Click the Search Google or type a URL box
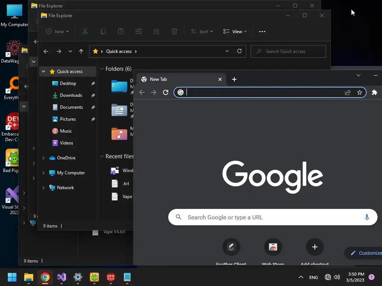The width and height of the screenshot is (382, 286). [273, 217]
